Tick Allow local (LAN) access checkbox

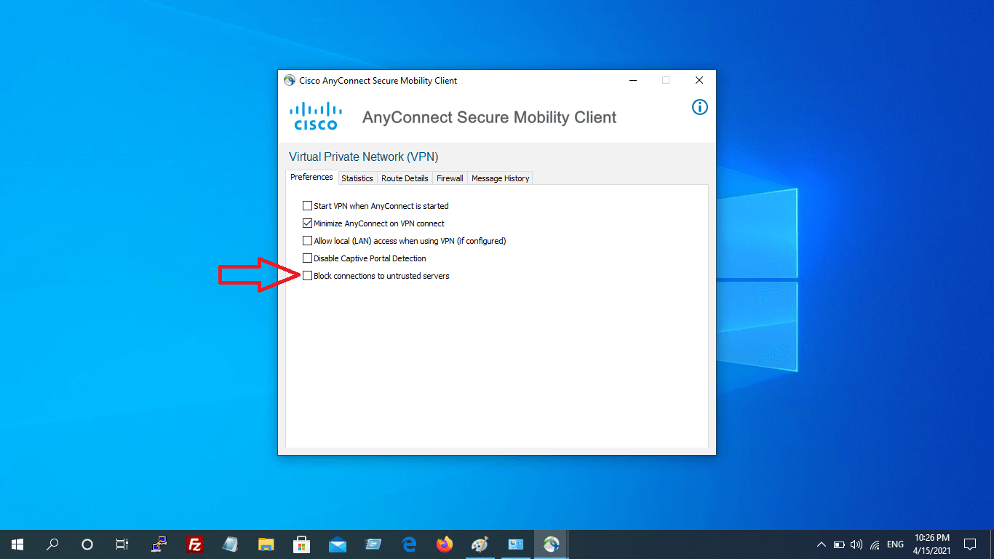click(308, 241)
